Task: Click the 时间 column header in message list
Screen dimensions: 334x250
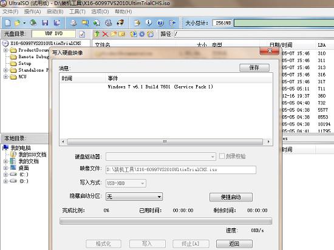Action: click(x=83, y=78)
